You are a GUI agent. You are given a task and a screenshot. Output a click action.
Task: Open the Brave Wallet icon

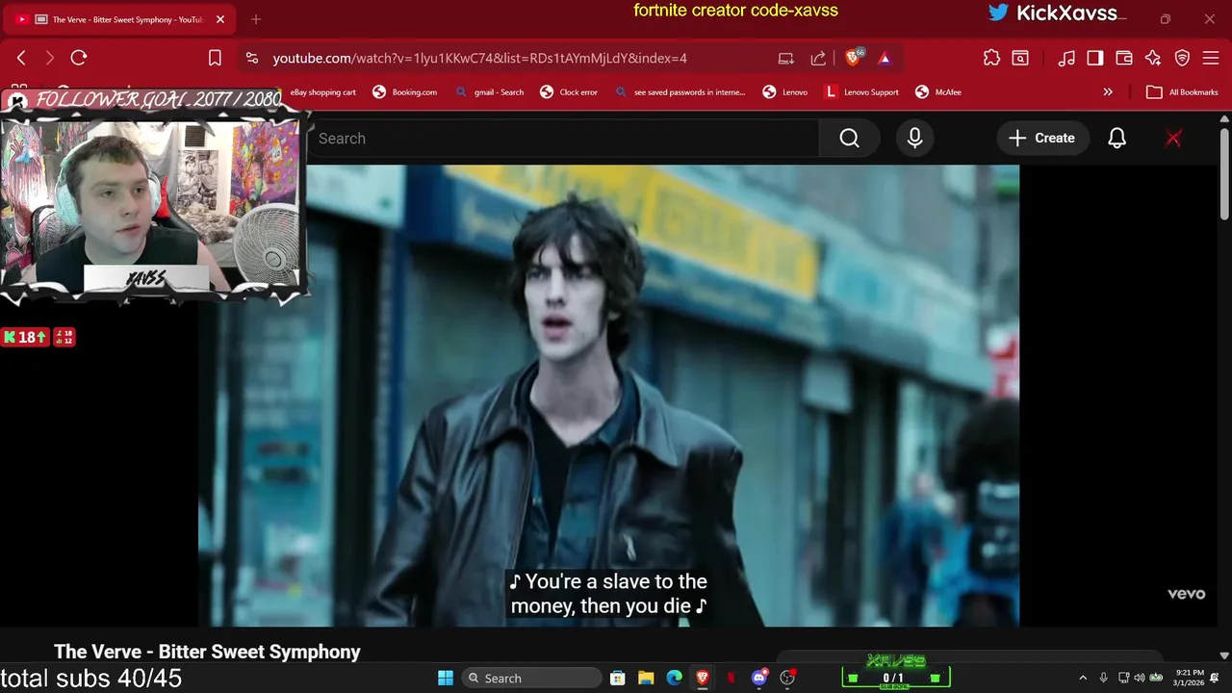point(1123,58)
